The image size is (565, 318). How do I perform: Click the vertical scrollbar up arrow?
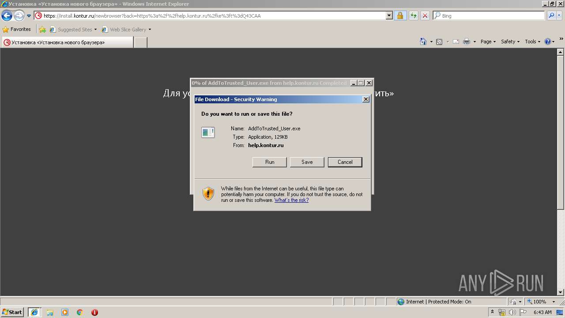[561, 52]
